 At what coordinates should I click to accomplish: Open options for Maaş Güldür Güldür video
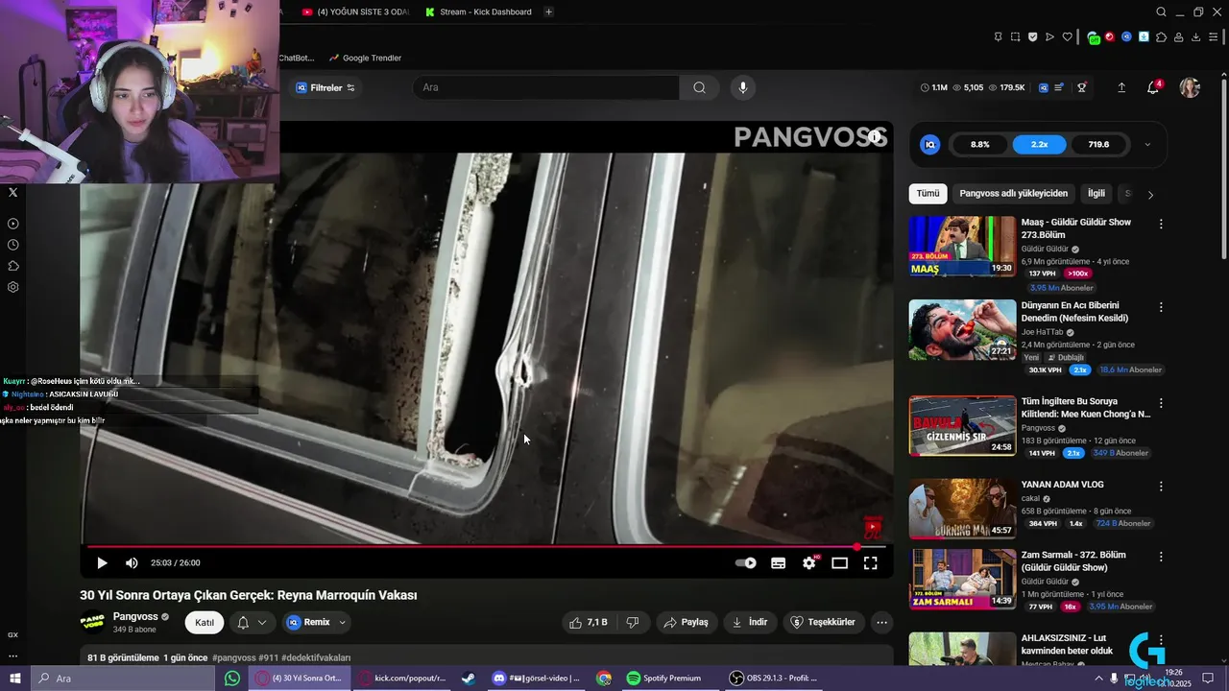pos(1161,224)
